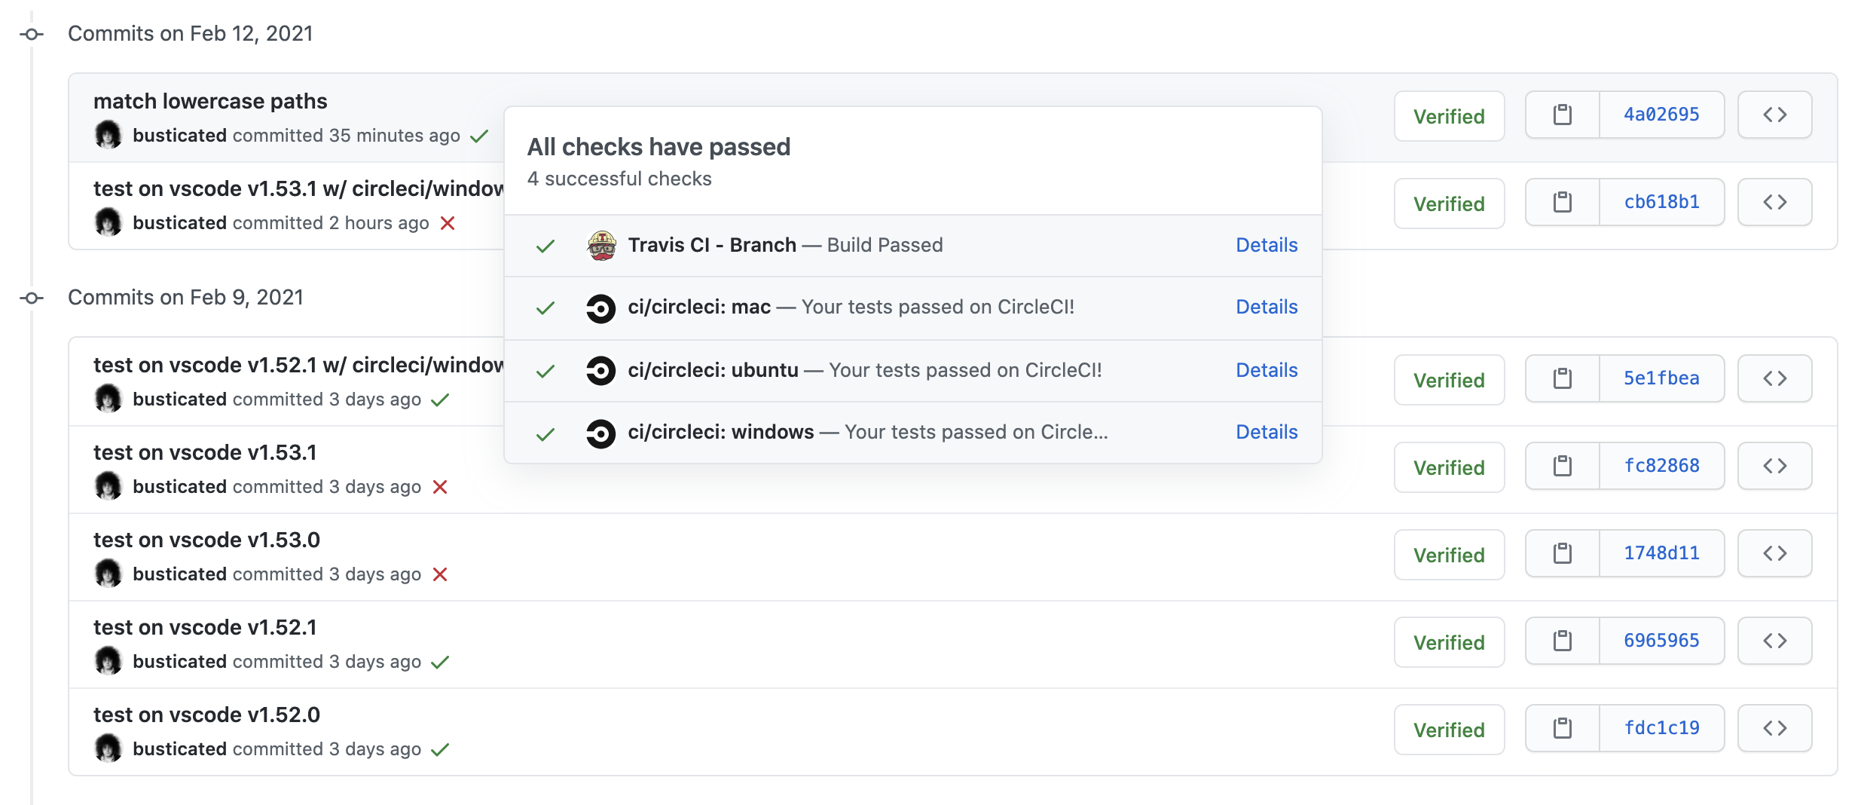Click the commit graph node beside Commits on Feb 12
The width and height of the screenshot is (1864, 805).
30,33
